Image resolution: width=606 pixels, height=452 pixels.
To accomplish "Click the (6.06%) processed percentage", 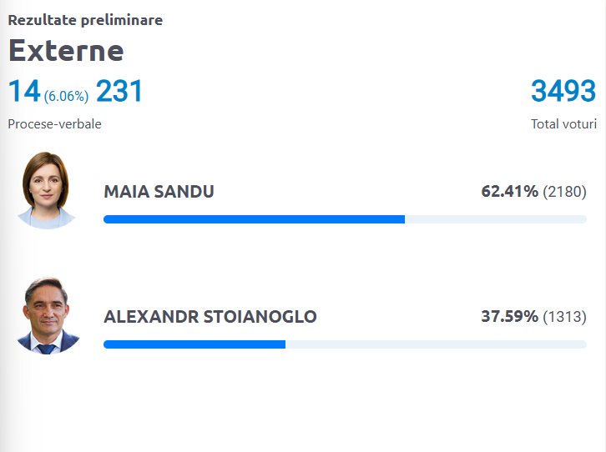I will pyautogui.click(x=66, y=96).
